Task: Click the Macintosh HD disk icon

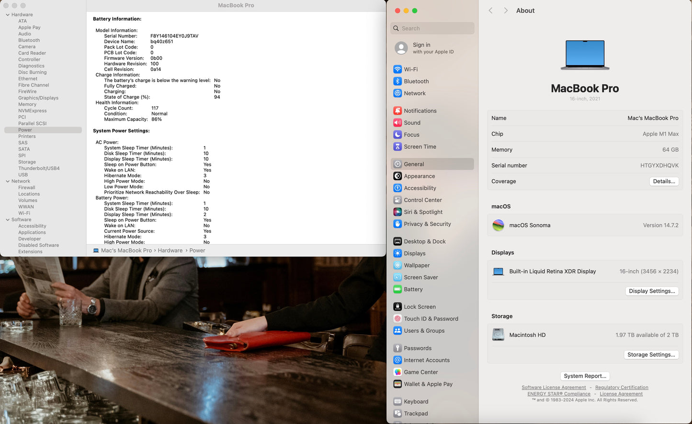Action: [x=498, y=335]
